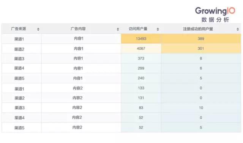
Task: Select the cell showing 301 registered users
Action: point(201,49)
